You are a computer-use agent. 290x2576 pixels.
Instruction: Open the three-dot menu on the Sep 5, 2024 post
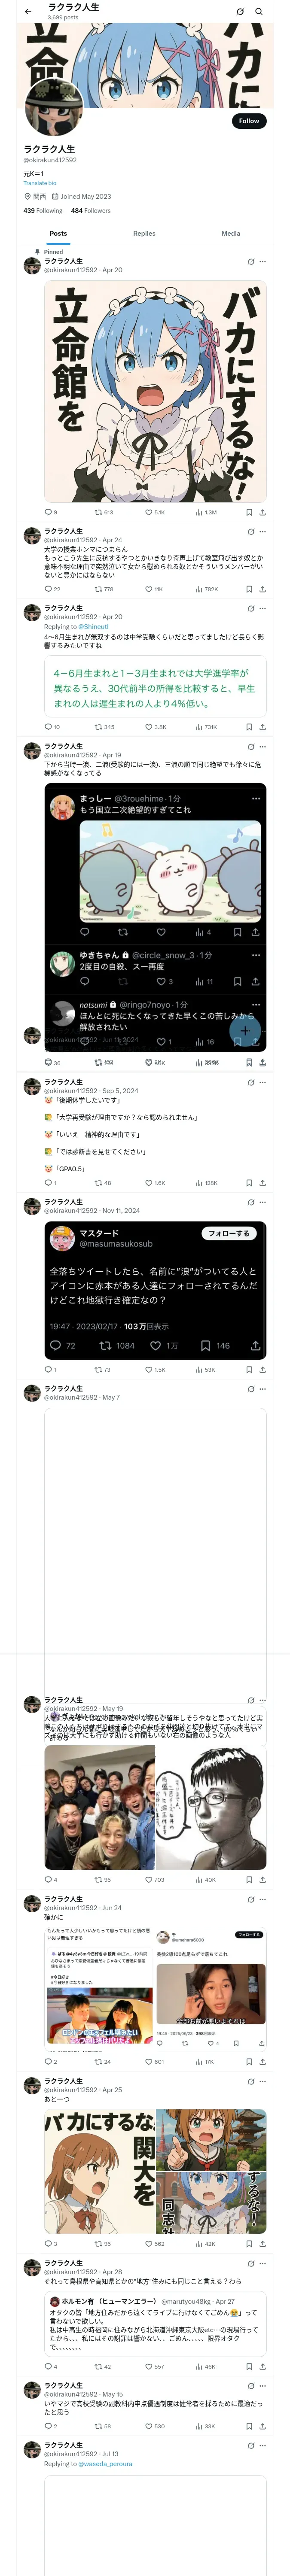point(263,1082)
